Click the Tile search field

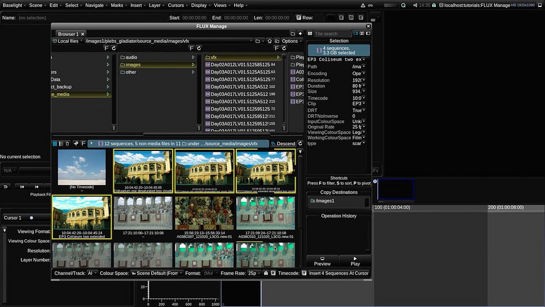(x=332, y=34)
